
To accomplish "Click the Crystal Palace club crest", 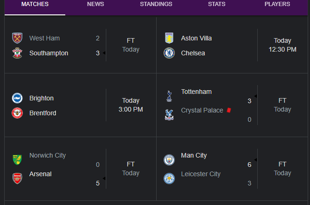I will pyautogui.click(x=169, y=115).
